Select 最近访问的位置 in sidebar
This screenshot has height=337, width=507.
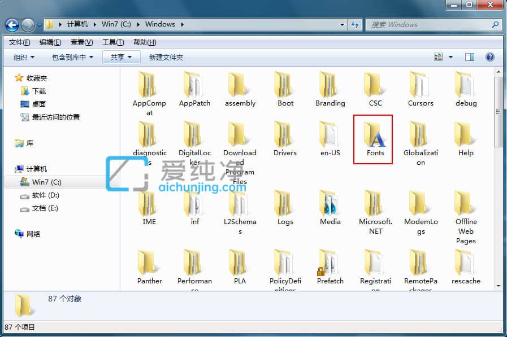[x=50, y=117]
